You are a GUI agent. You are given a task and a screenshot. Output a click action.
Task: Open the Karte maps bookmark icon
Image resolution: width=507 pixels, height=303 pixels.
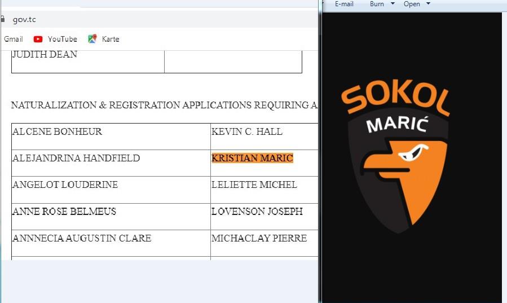tap(92, 39)
